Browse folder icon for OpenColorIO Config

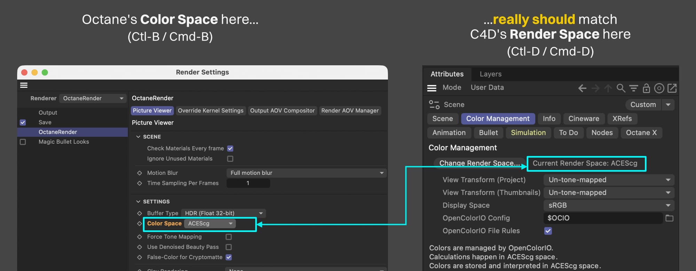point(669,218)
